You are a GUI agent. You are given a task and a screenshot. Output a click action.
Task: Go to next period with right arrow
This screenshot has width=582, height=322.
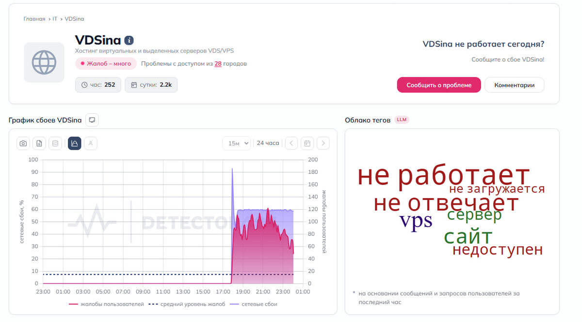point(323,143)
